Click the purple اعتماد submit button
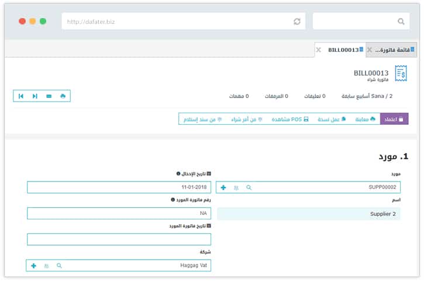 point(394,119)
